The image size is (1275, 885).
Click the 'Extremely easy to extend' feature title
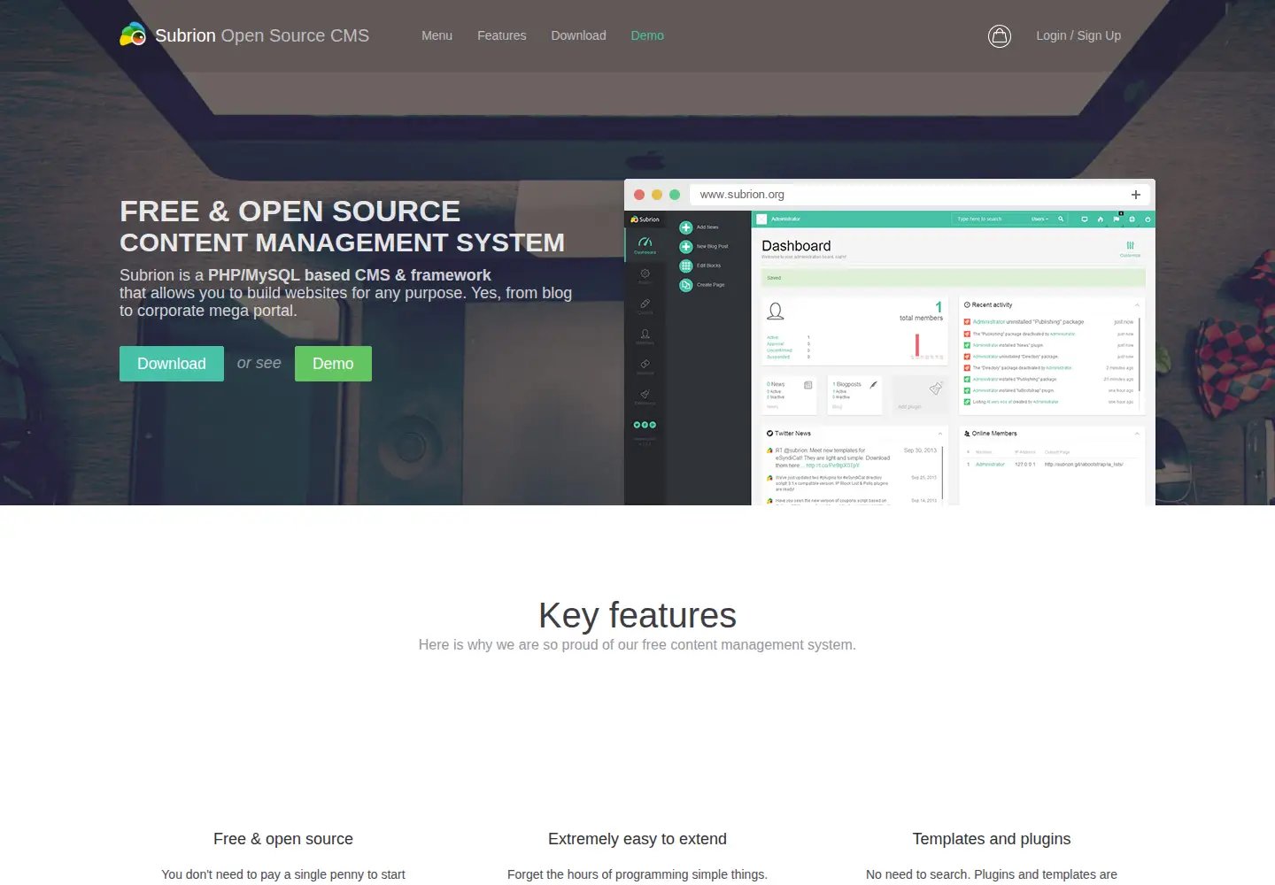pos(637,839)
